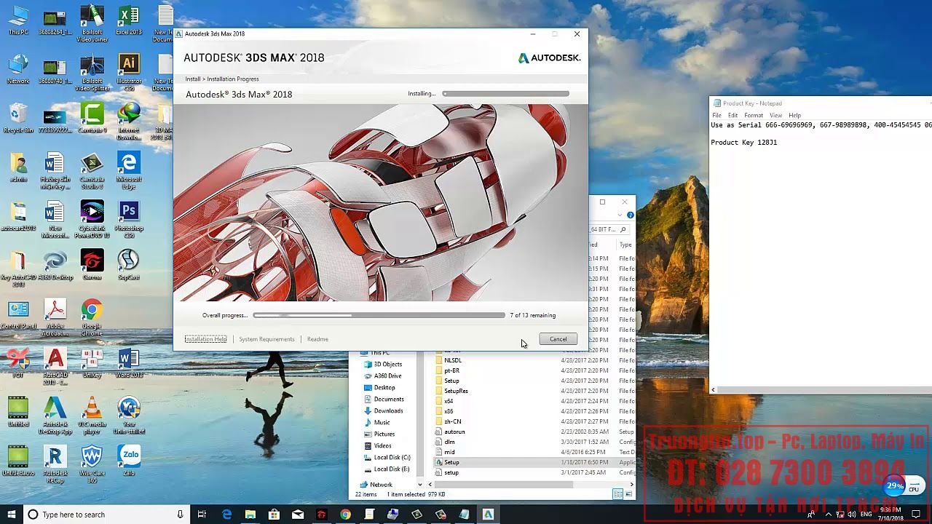Open the Windows Start menu
The image size is (932, 524).
12,515
